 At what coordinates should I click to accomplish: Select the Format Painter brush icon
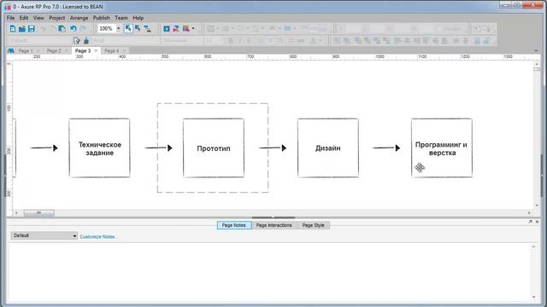coord(86,41)
